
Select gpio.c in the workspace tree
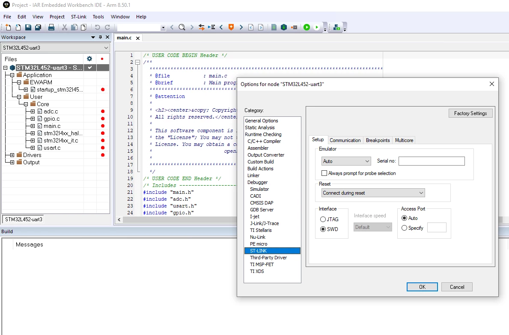coord(52,119)
